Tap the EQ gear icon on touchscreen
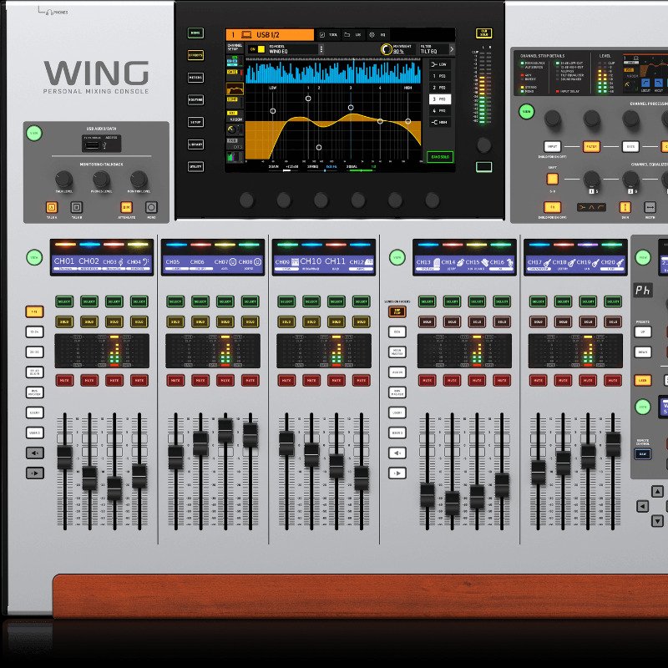 [372, 35]
